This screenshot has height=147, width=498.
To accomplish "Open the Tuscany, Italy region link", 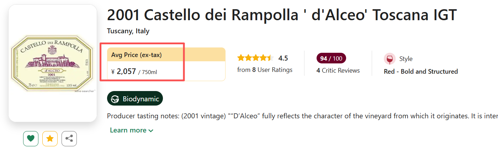I will 128,31.
